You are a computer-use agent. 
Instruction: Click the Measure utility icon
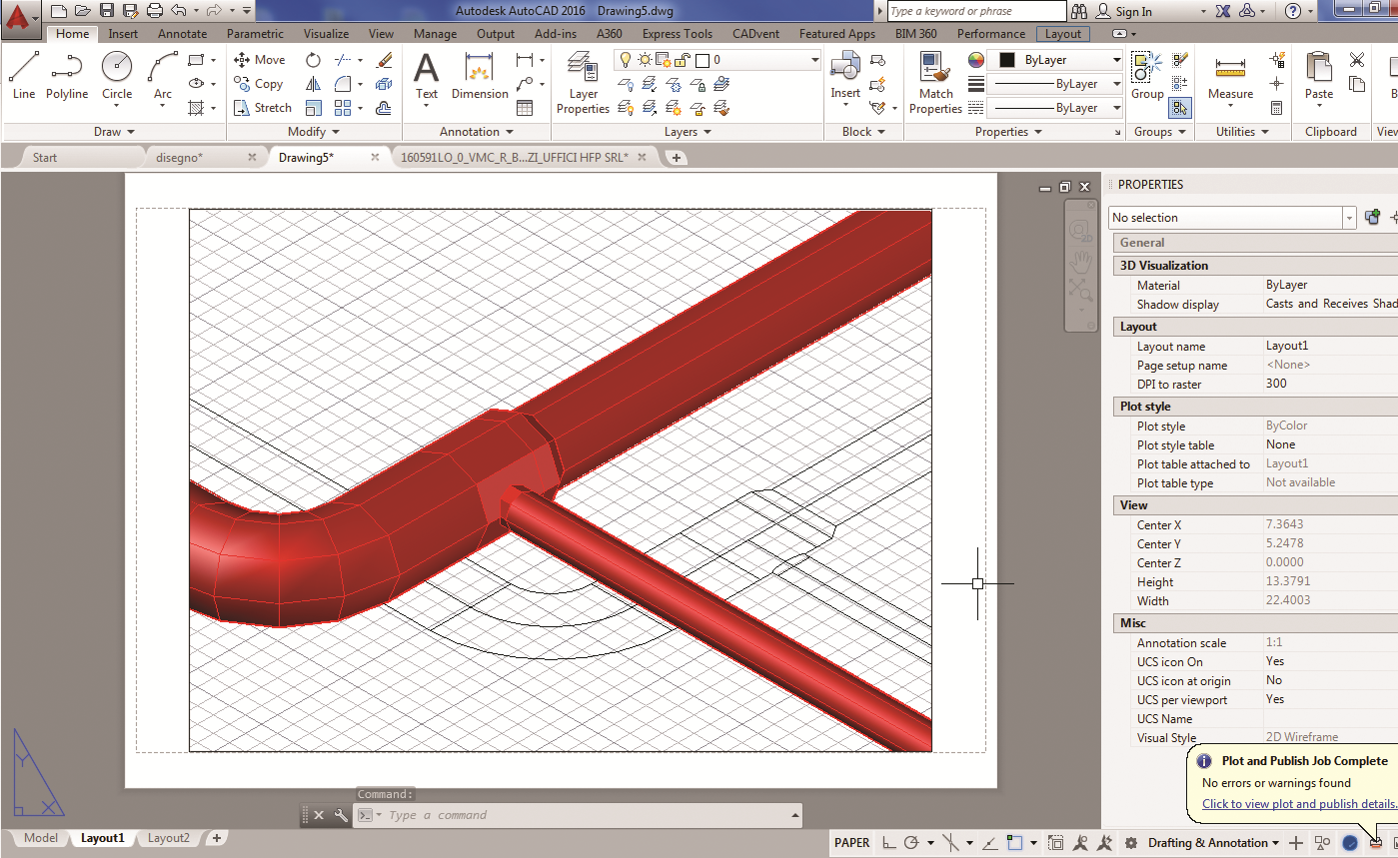[x=1230, y=78]
